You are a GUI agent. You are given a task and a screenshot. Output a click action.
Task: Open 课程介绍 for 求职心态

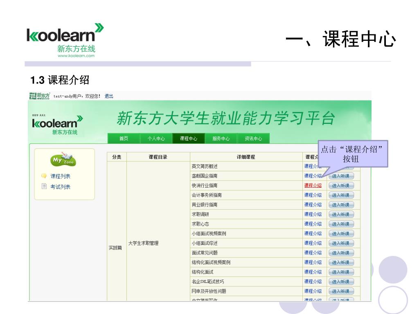point(313,224)
